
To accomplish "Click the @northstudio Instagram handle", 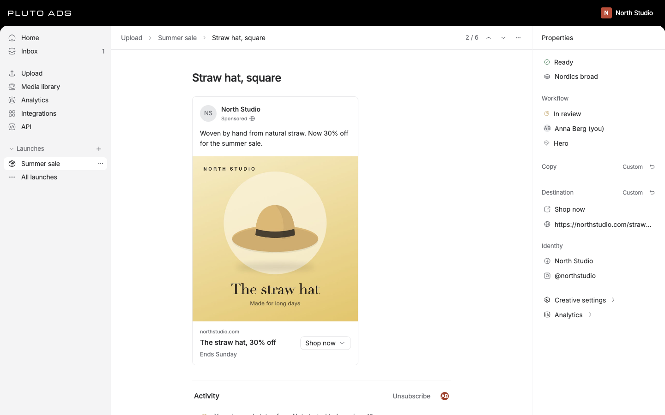I will click(x=575, y=276).
